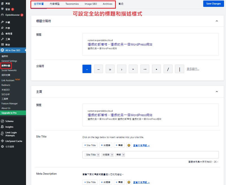The width and height of the screenshot is (226, 185).
Task: Open the Insights icon in the sidebar
Action: [x=2, y=127]
